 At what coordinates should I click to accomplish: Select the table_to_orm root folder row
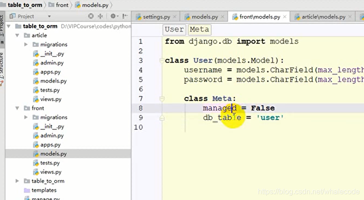tap(68, 26)
